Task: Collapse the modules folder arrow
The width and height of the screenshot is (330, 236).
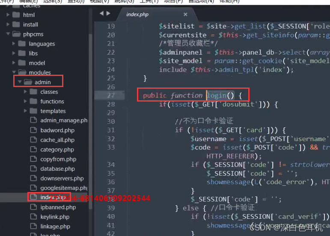Action: click(x=14, y=73)
